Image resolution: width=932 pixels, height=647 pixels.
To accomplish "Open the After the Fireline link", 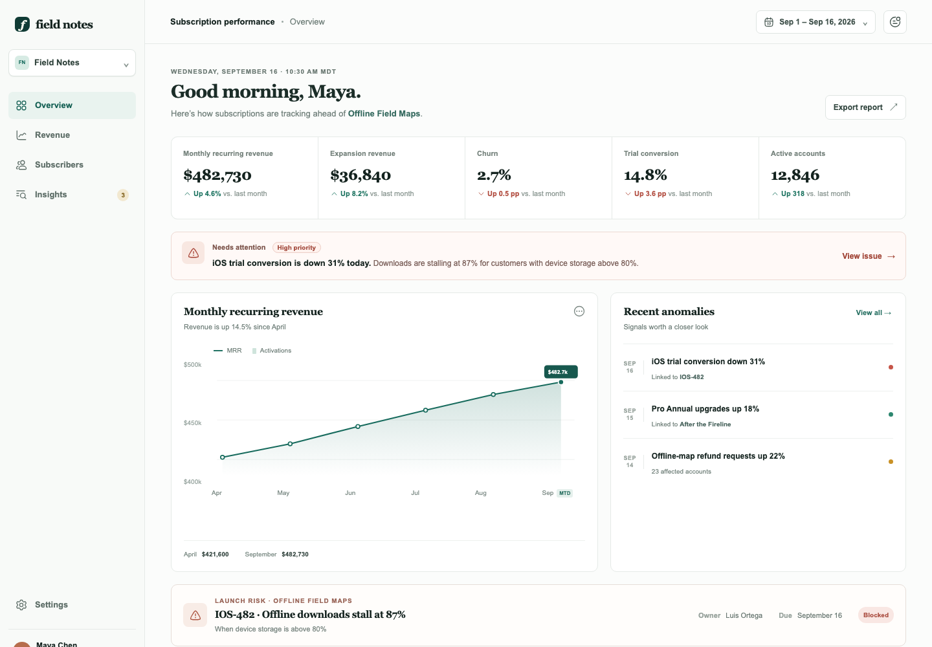I will 705,424.
